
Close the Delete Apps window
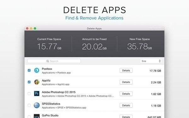(27, 28)
